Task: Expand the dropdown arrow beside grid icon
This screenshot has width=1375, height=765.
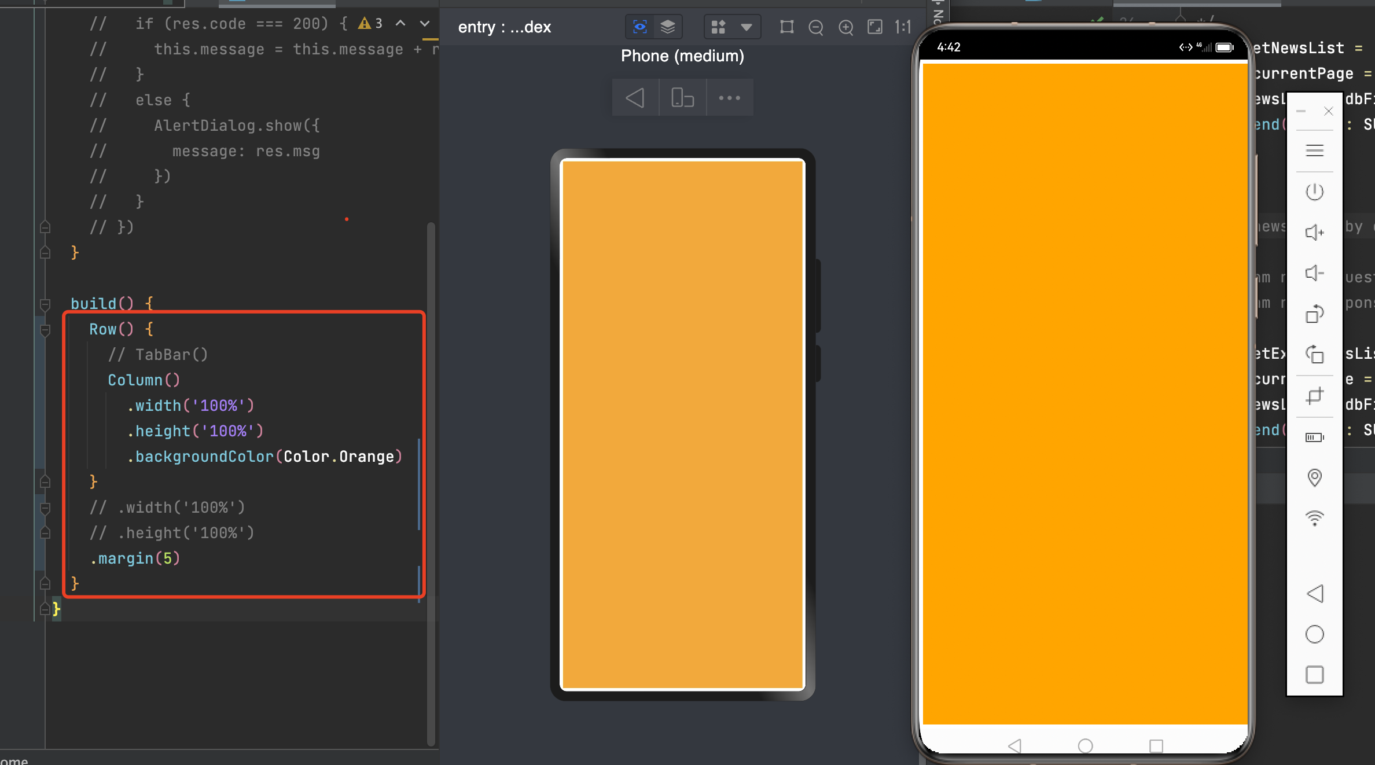Action: 747,27
